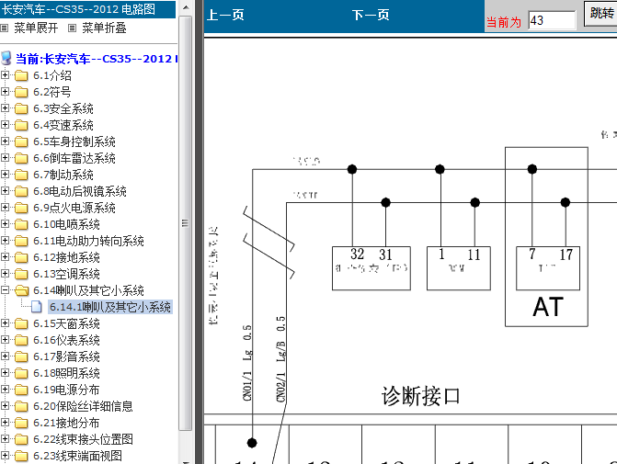Open the 6.21接地分布 folder icon
Viewport: 617px width, 464px height.
tap(21, 423)
